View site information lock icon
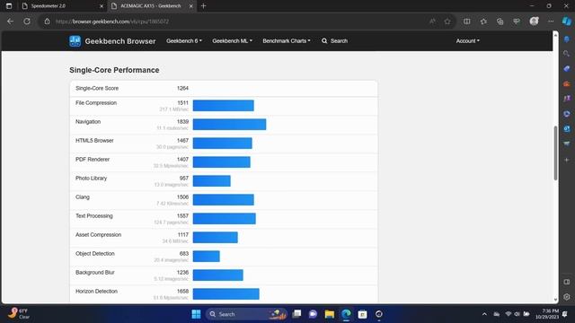 point(47,22)
